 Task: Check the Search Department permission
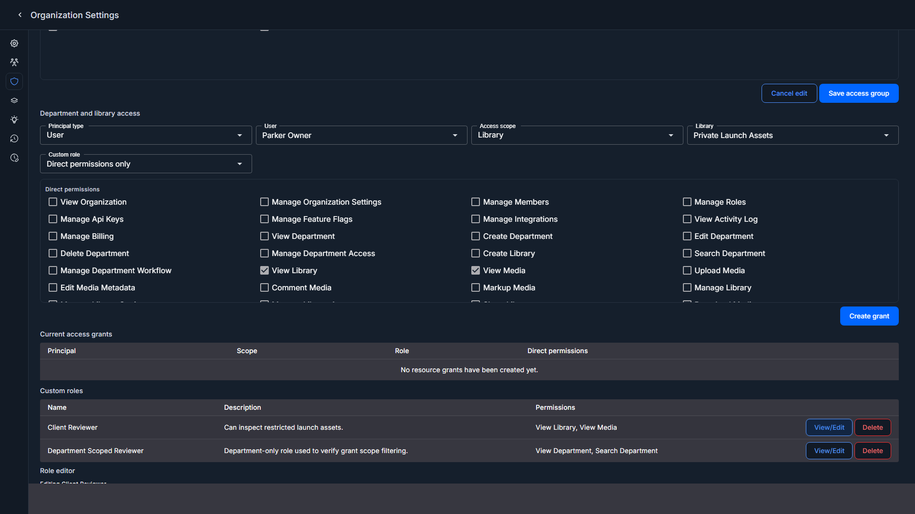[687, 253]
